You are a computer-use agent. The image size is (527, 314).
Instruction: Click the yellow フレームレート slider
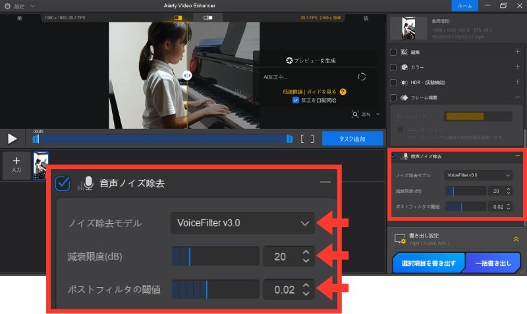(478, 117)
